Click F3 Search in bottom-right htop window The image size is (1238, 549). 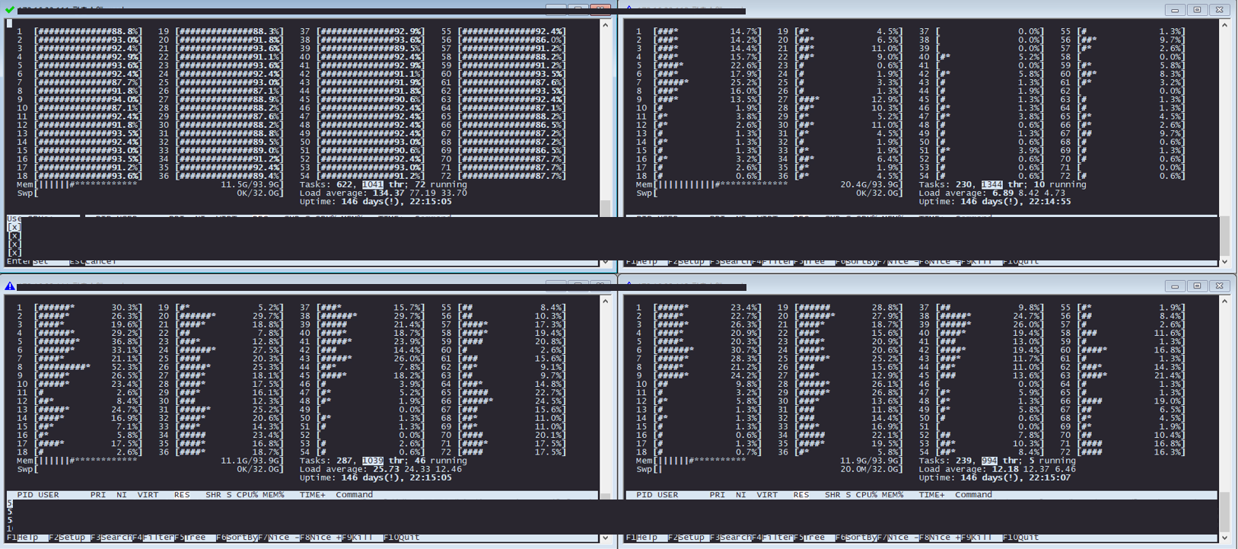pos(731,538)
